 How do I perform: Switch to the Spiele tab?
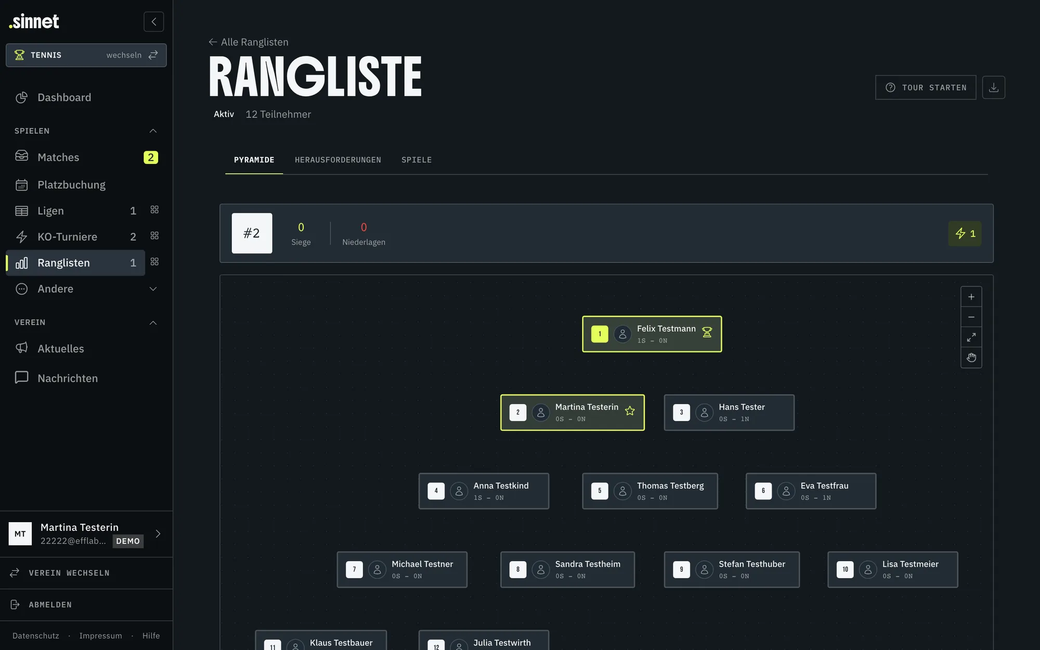click(417, 160)
